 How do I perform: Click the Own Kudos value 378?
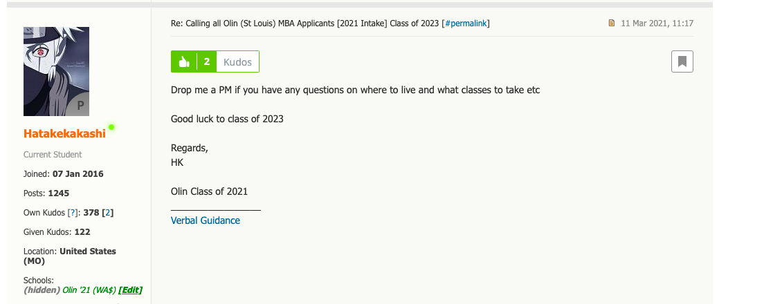point(91,213)
